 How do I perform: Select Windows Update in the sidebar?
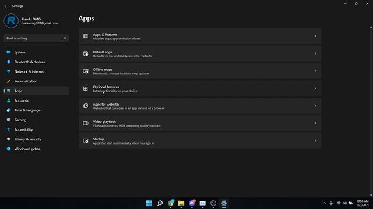[36, 149]
